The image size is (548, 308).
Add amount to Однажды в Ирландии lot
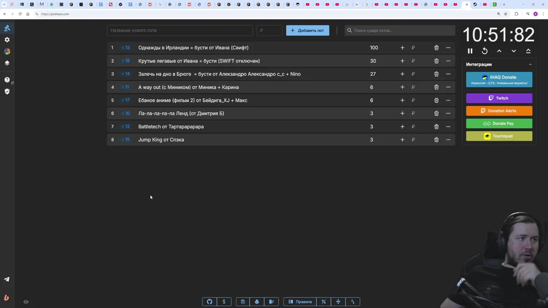click(x=402, y=47)
